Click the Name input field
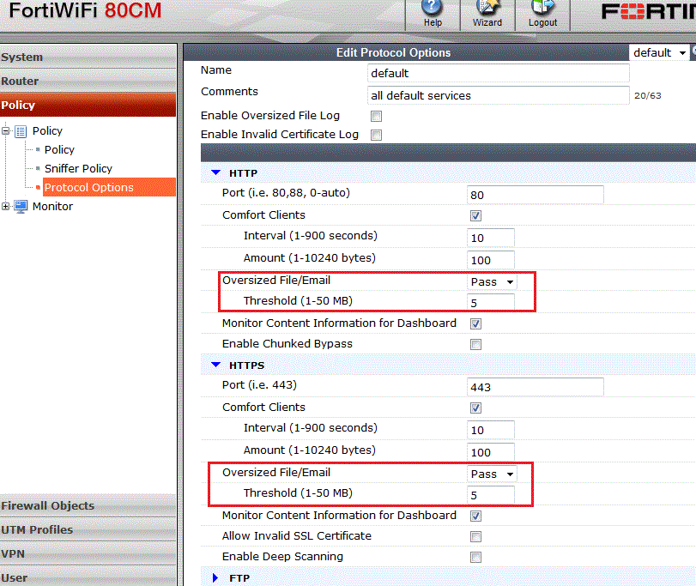696x586 pixels. (498, 73)
